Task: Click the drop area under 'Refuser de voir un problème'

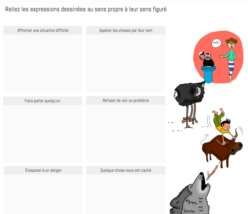Action: point(126,133)
